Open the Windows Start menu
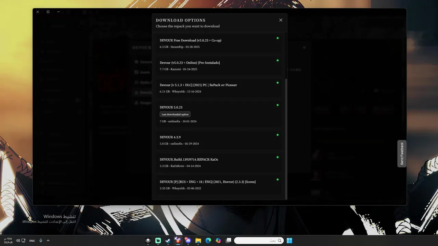 coord(289,241)
